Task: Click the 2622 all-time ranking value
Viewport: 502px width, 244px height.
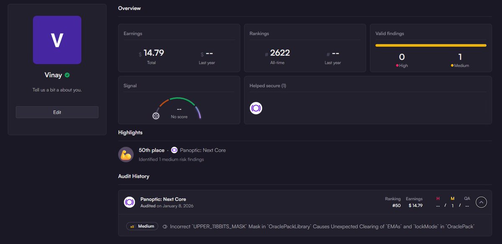Action: [280, 53]
